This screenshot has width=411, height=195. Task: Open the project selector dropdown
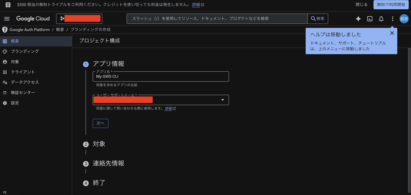[79, 19]
